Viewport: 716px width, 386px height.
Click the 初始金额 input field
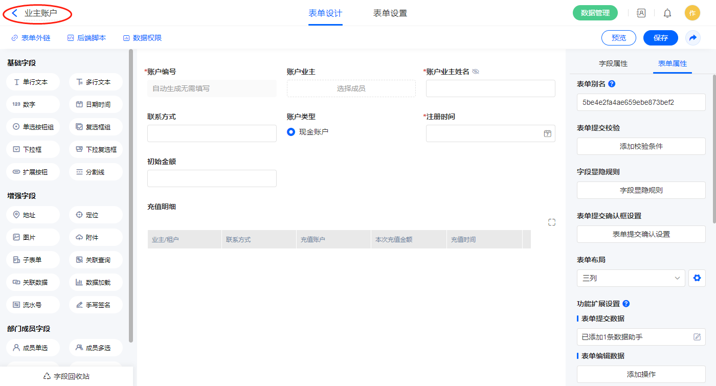pos(212,178)
